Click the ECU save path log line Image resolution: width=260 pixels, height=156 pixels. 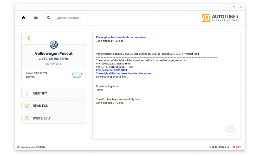click(141, 60)
